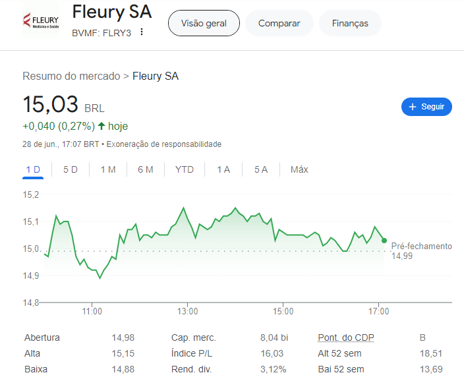Click the Fleury company logo

pos(41,20)
